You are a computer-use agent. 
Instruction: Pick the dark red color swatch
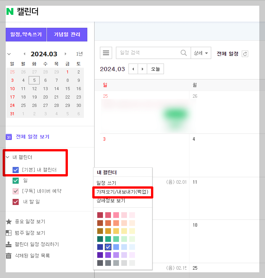click(x=100, y=215)
